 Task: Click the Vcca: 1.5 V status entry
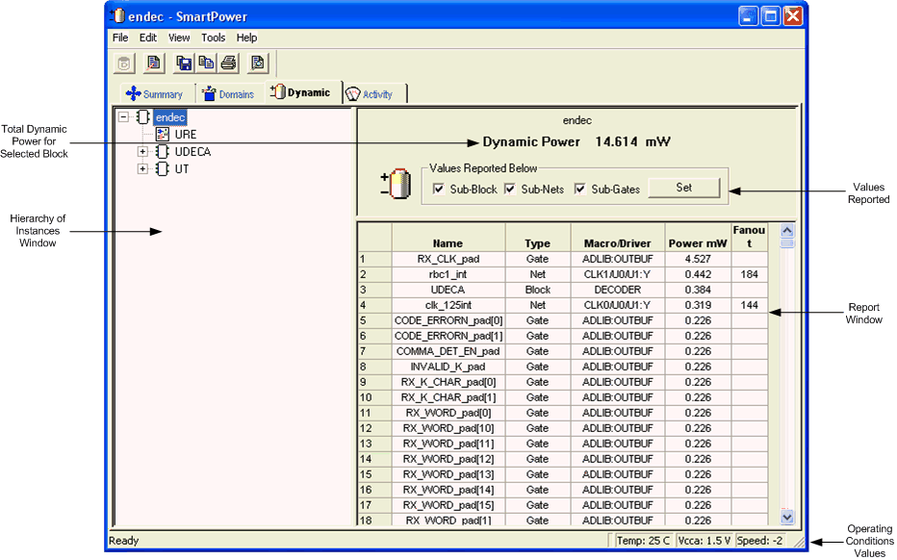705,541
